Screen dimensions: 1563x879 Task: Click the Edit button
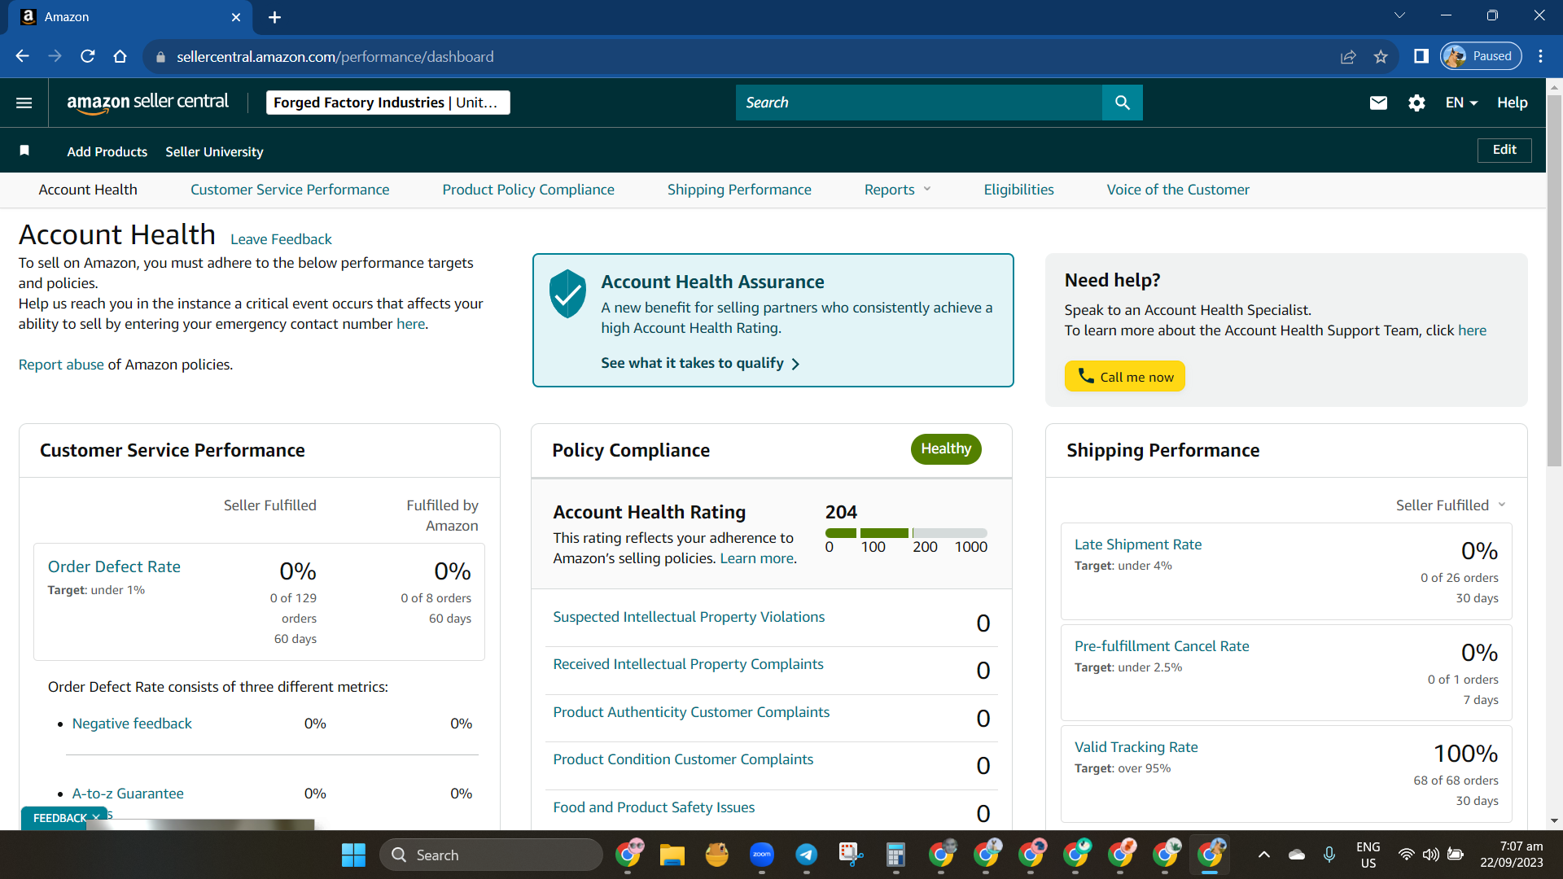[1504, 150]
